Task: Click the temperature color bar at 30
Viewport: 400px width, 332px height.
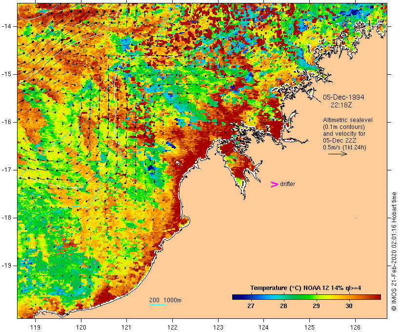Action: point(349,297)
